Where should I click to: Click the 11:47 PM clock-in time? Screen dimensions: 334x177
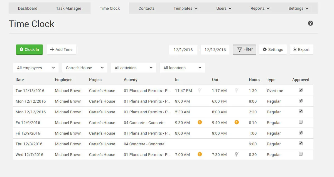tap(183, 91)
